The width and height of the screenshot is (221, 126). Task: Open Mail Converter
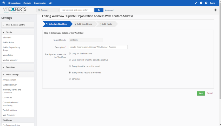(9, 115)
